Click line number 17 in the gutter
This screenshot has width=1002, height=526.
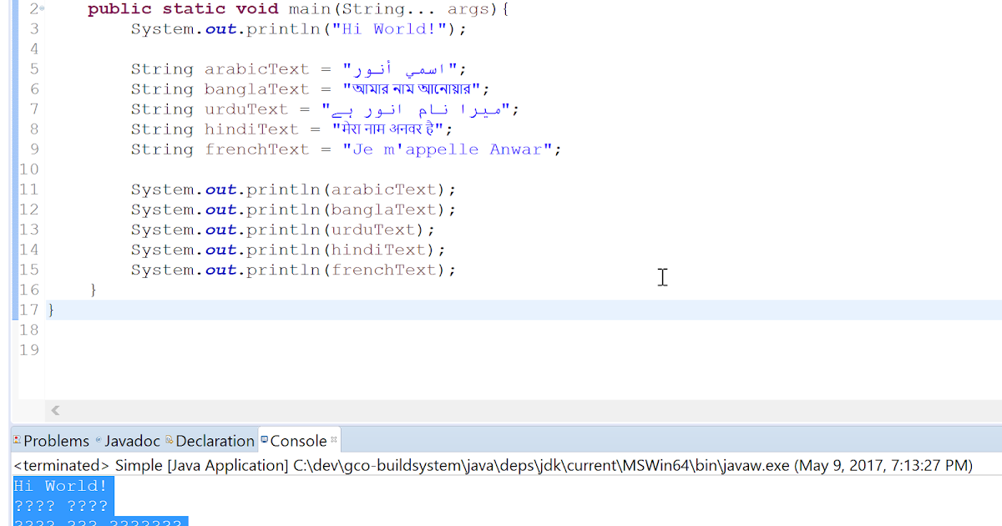click(28, 310)
